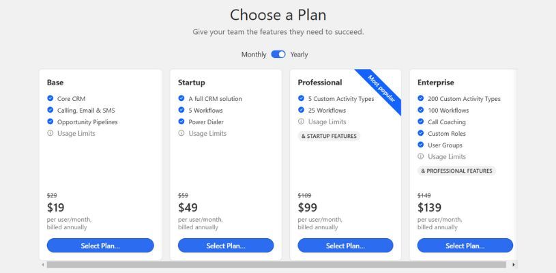Click the checkmark icon next to 25 Workflows
This screenshot has height=273, width=556.
click(x=301, y=110)
